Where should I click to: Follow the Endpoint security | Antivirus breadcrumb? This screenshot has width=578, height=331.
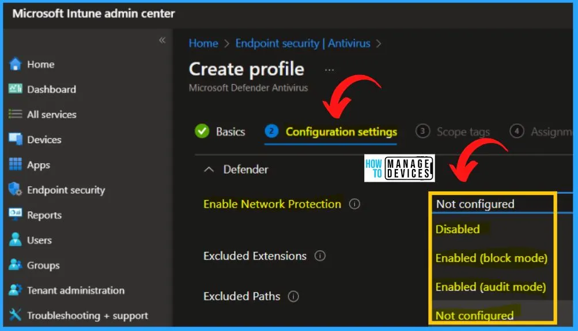[x=303, y=44]
